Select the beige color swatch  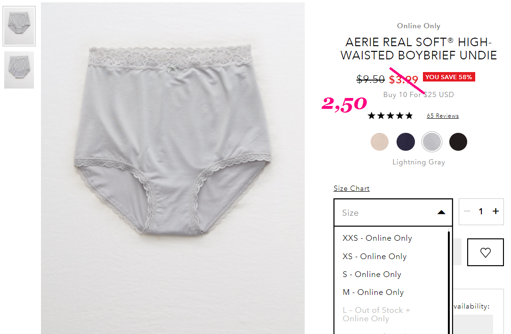(380, 142)
